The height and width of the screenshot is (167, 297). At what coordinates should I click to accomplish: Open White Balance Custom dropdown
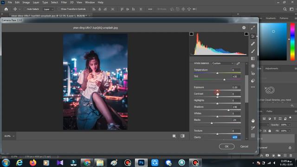tap(223, 64)
